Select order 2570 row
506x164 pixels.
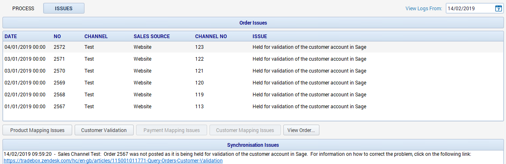point(253,71)
